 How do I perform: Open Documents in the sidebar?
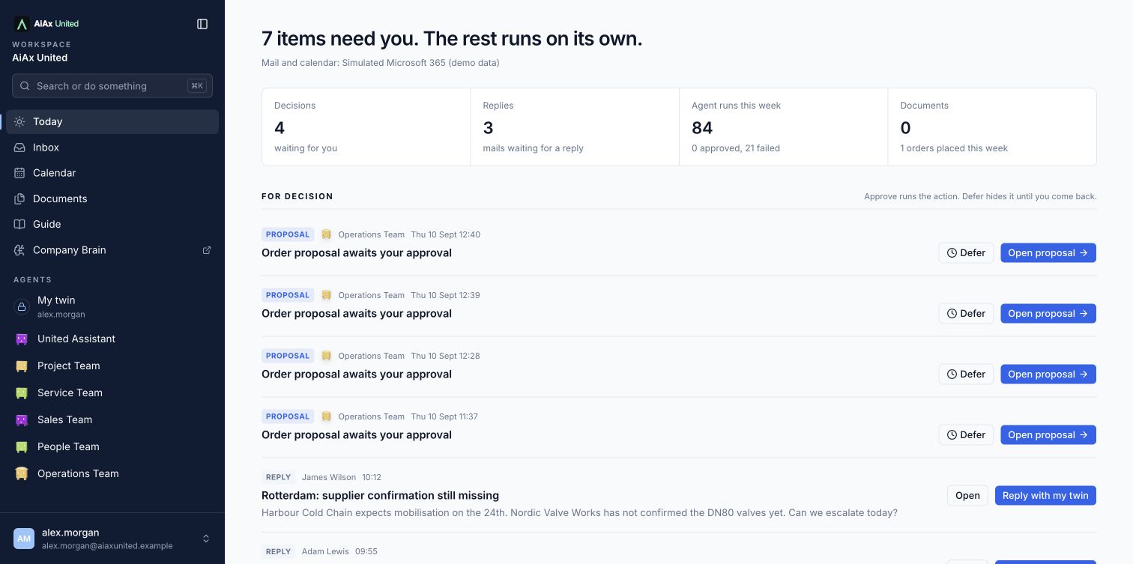click(x=112, y=198)
